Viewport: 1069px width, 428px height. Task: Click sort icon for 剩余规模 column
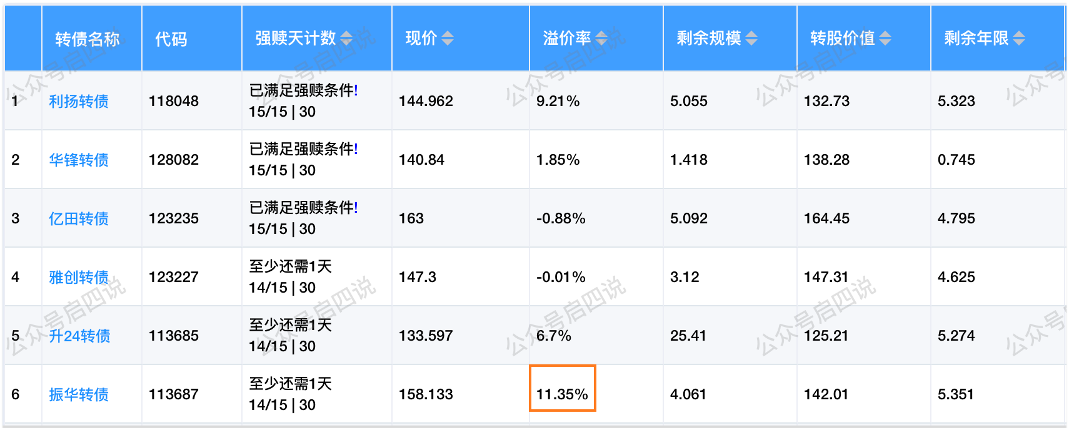pos(751,39)
